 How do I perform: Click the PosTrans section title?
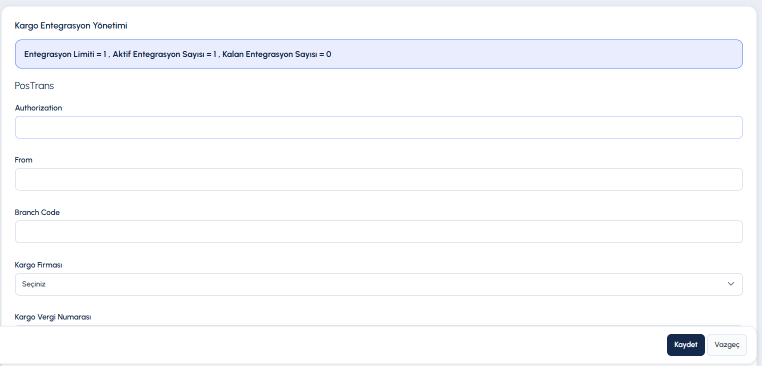coord(34,85)
